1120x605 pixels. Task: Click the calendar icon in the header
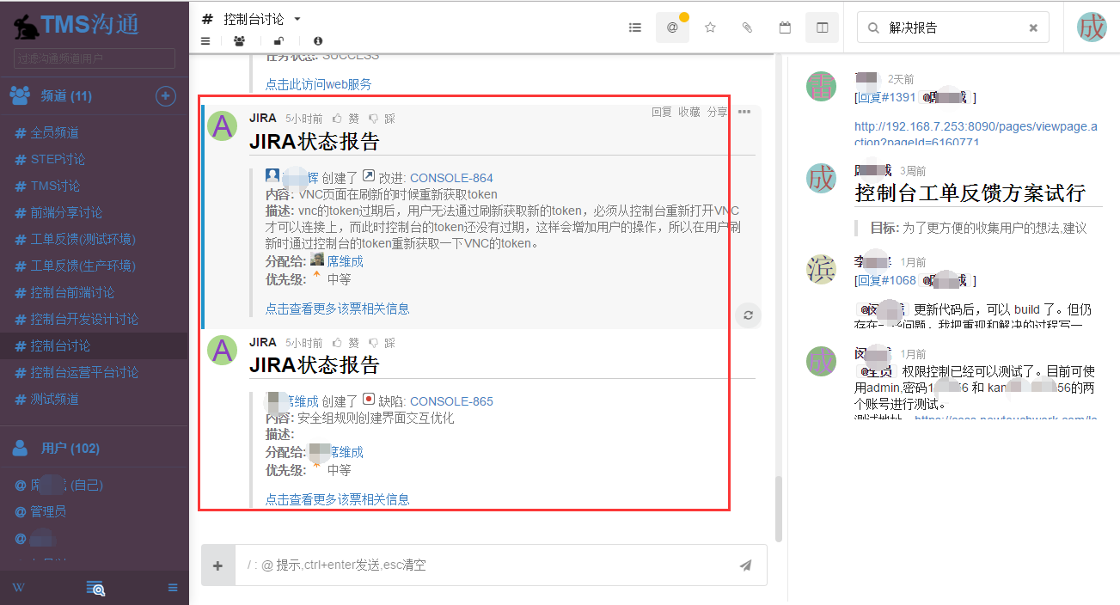pyautogui.click(x=785, y=27)
